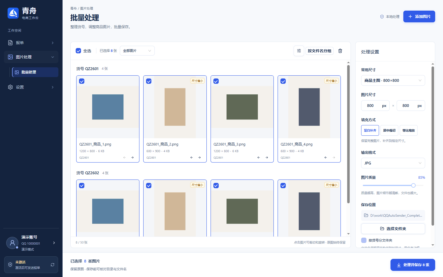
Task: Move QZ2601_商品_4.png left with its arrow
Action: 326,157
